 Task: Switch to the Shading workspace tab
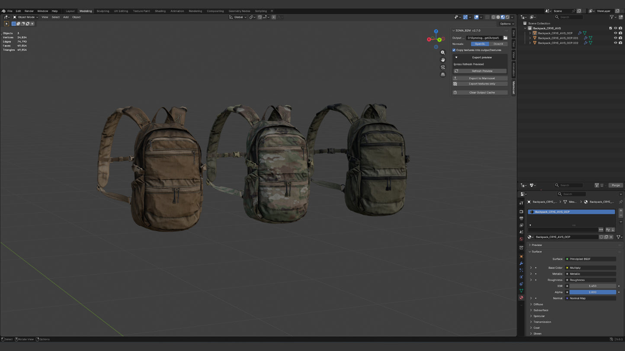pos(160,11)
